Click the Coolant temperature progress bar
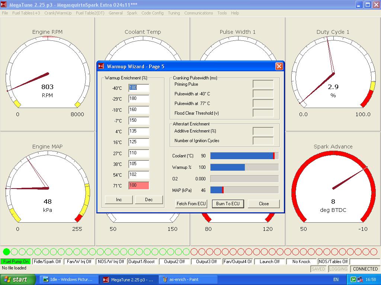The width and height of the screenshot is (381, 285). click(x=244, y=156)
